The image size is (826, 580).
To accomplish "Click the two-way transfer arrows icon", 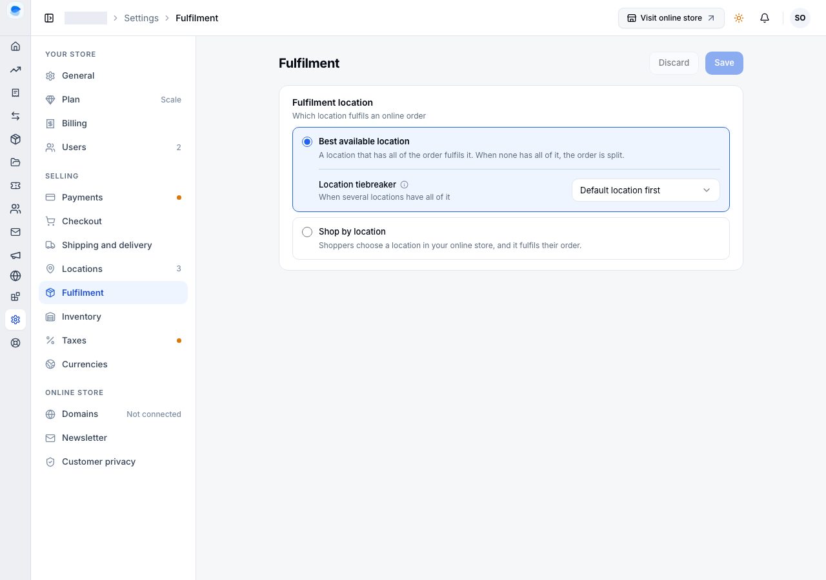I will [15, 116].
